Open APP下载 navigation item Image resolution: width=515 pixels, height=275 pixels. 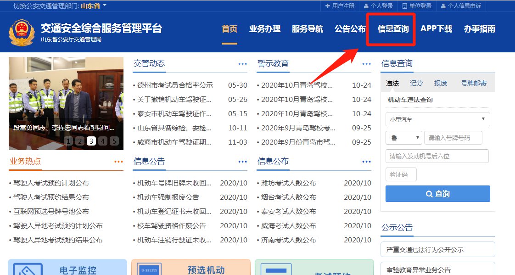(x=436, y=29)
